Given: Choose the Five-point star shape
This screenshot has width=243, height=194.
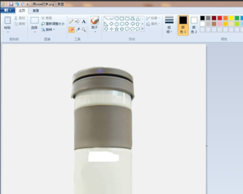Looking at the screenshot, I should click(117, 29).
